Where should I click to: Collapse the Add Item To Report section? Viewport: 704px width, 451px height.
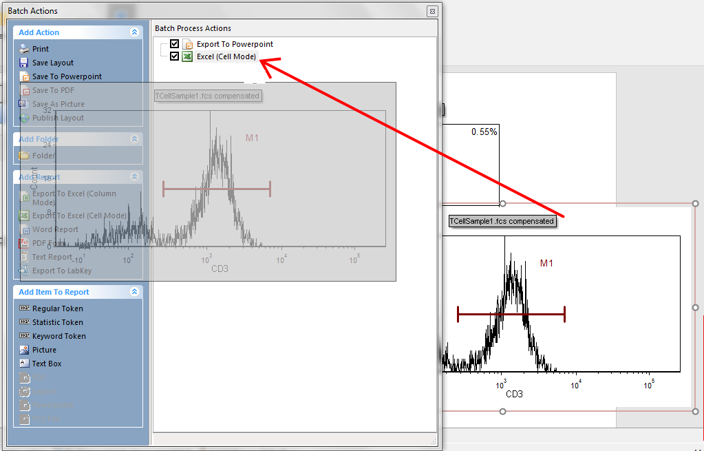point(134,292)
